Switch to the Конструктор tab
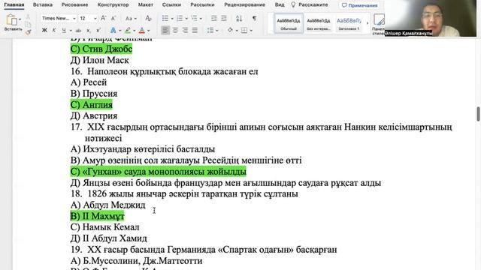481x270 pixels. (113, 5)
